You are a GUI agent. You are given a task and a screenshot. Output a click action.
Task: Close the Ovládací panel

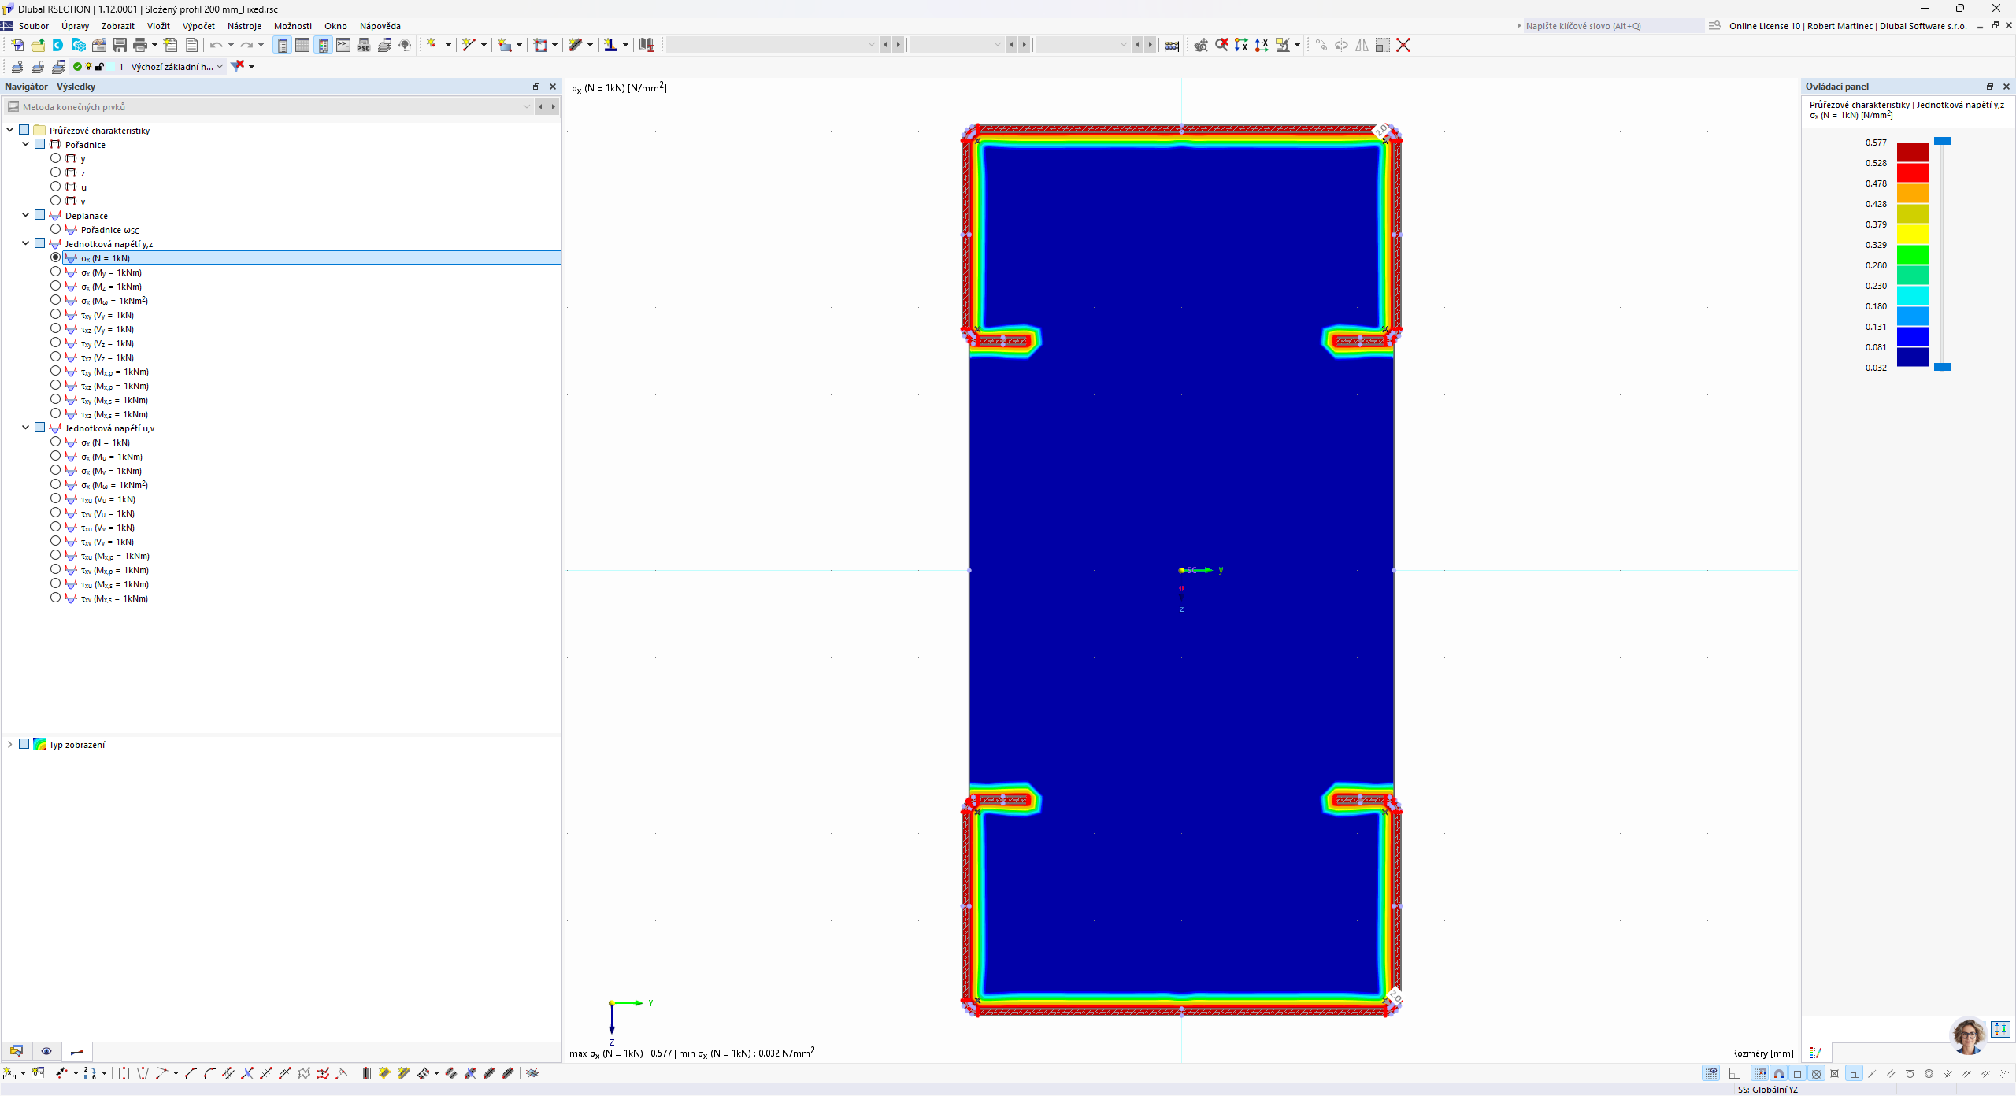(x=2007, y=87)
